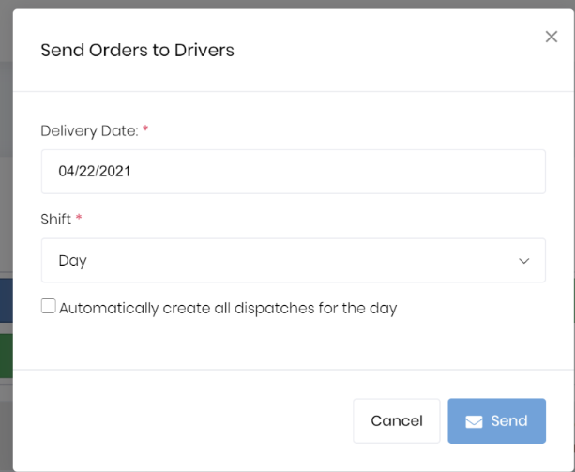The image size is (575, 472).
Task: Click the Delivery Date label
Action: click(x=89, y=131)
